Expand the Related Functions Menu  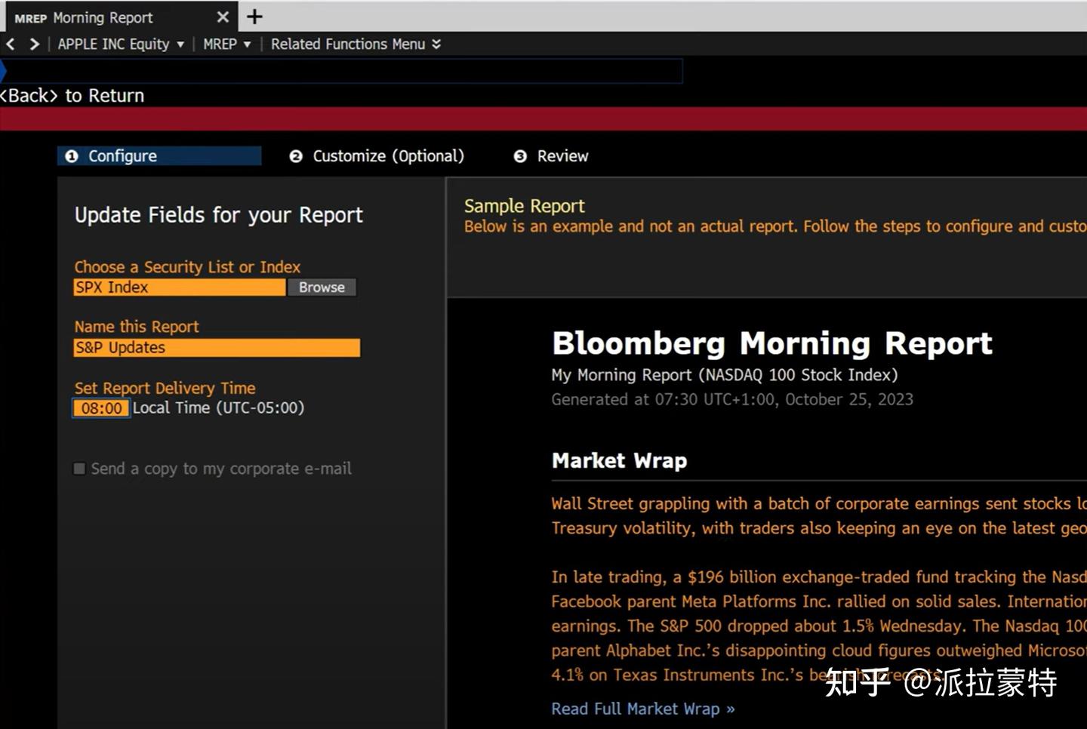[356, 45]
